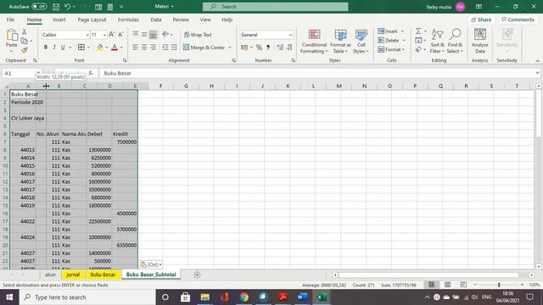Switch to Page Layout view icon
The height and width of the screenshot is (305, 543).
[447, 285]
